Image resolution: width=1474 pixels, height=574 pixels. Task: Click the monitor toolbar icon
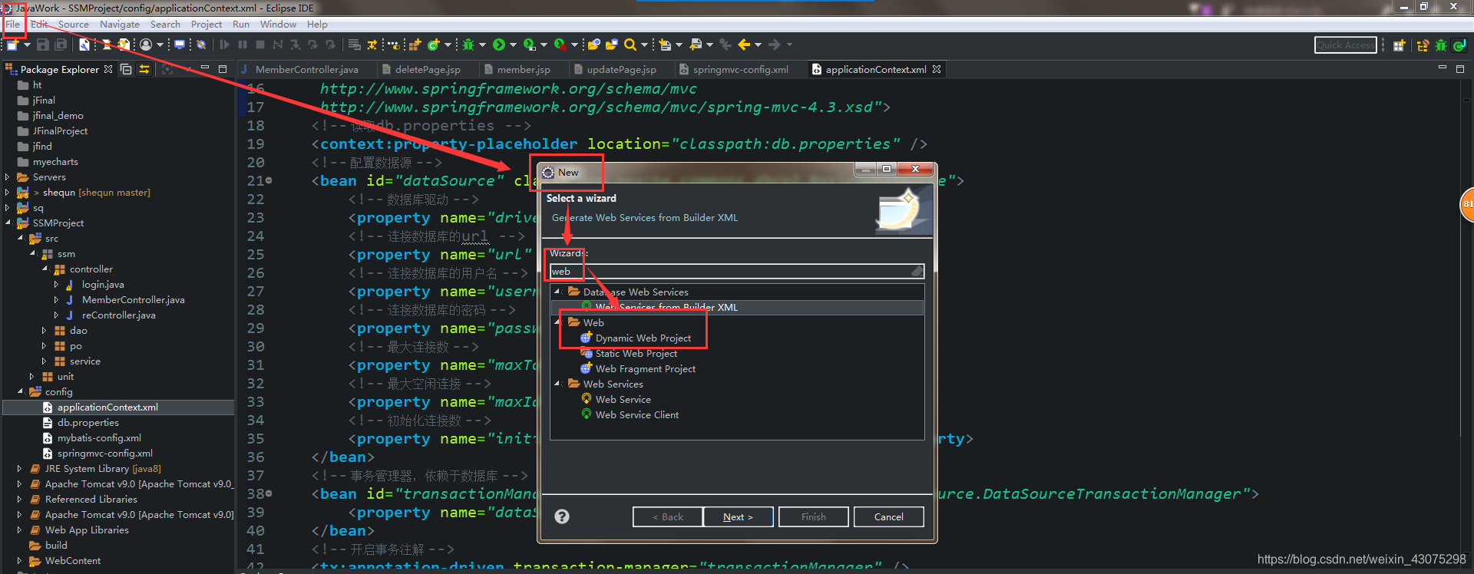(x=179, y=45)
